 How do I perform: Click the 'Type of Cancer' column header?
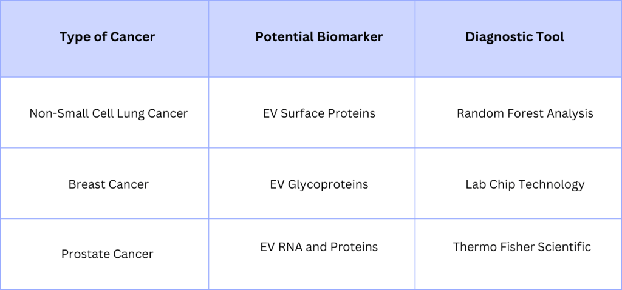(107, 37)
